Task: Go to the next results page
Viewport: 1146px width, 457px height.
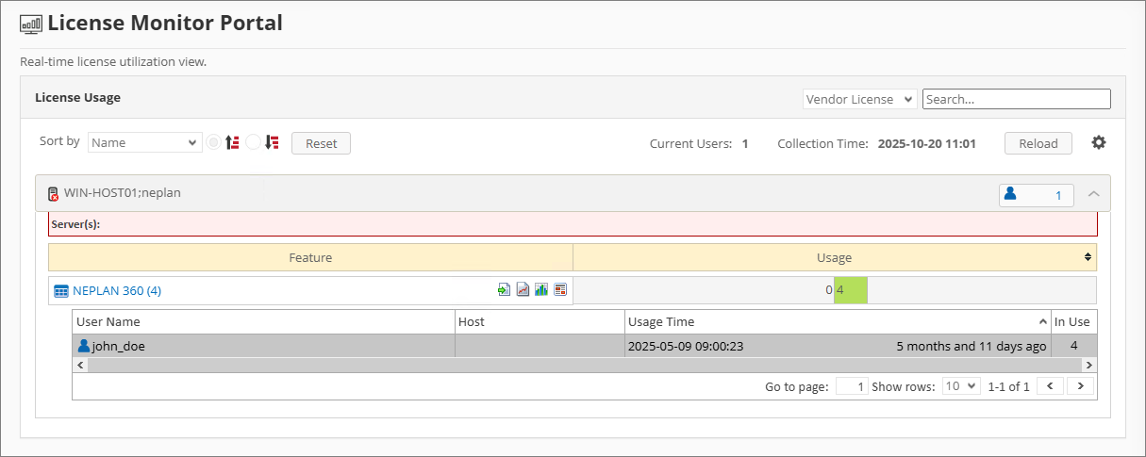Action: pyautogui.click(x=1081, y=386)
